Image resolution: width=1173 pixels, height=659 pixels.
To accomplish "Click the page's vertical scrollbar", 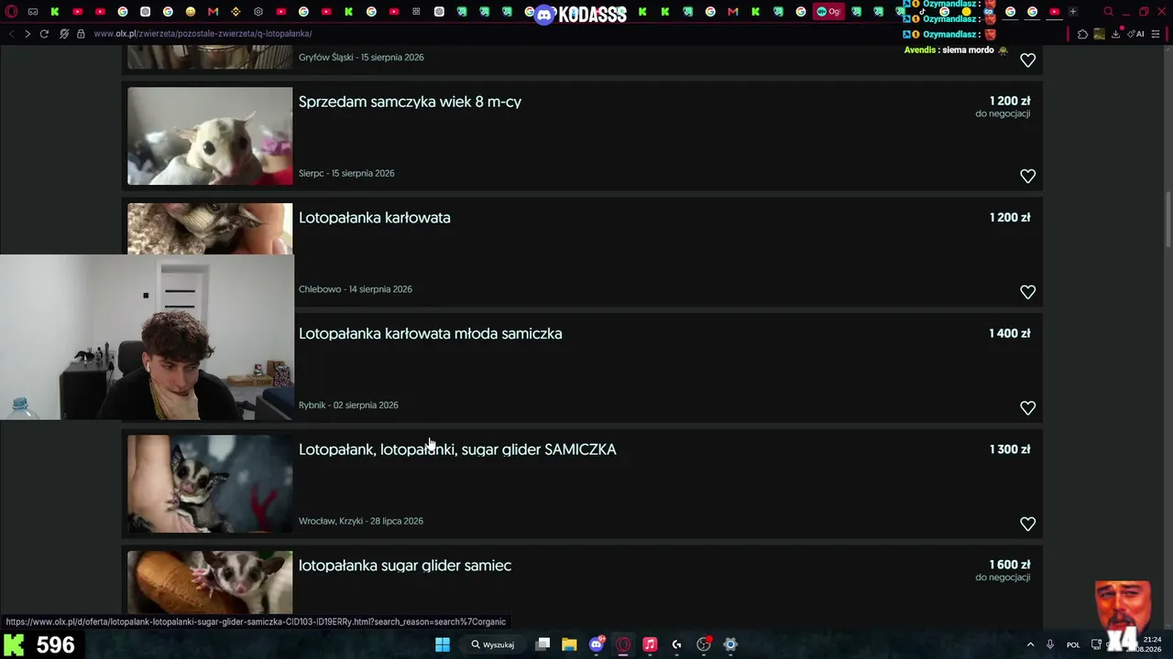I will click(x=1168, y=220).
